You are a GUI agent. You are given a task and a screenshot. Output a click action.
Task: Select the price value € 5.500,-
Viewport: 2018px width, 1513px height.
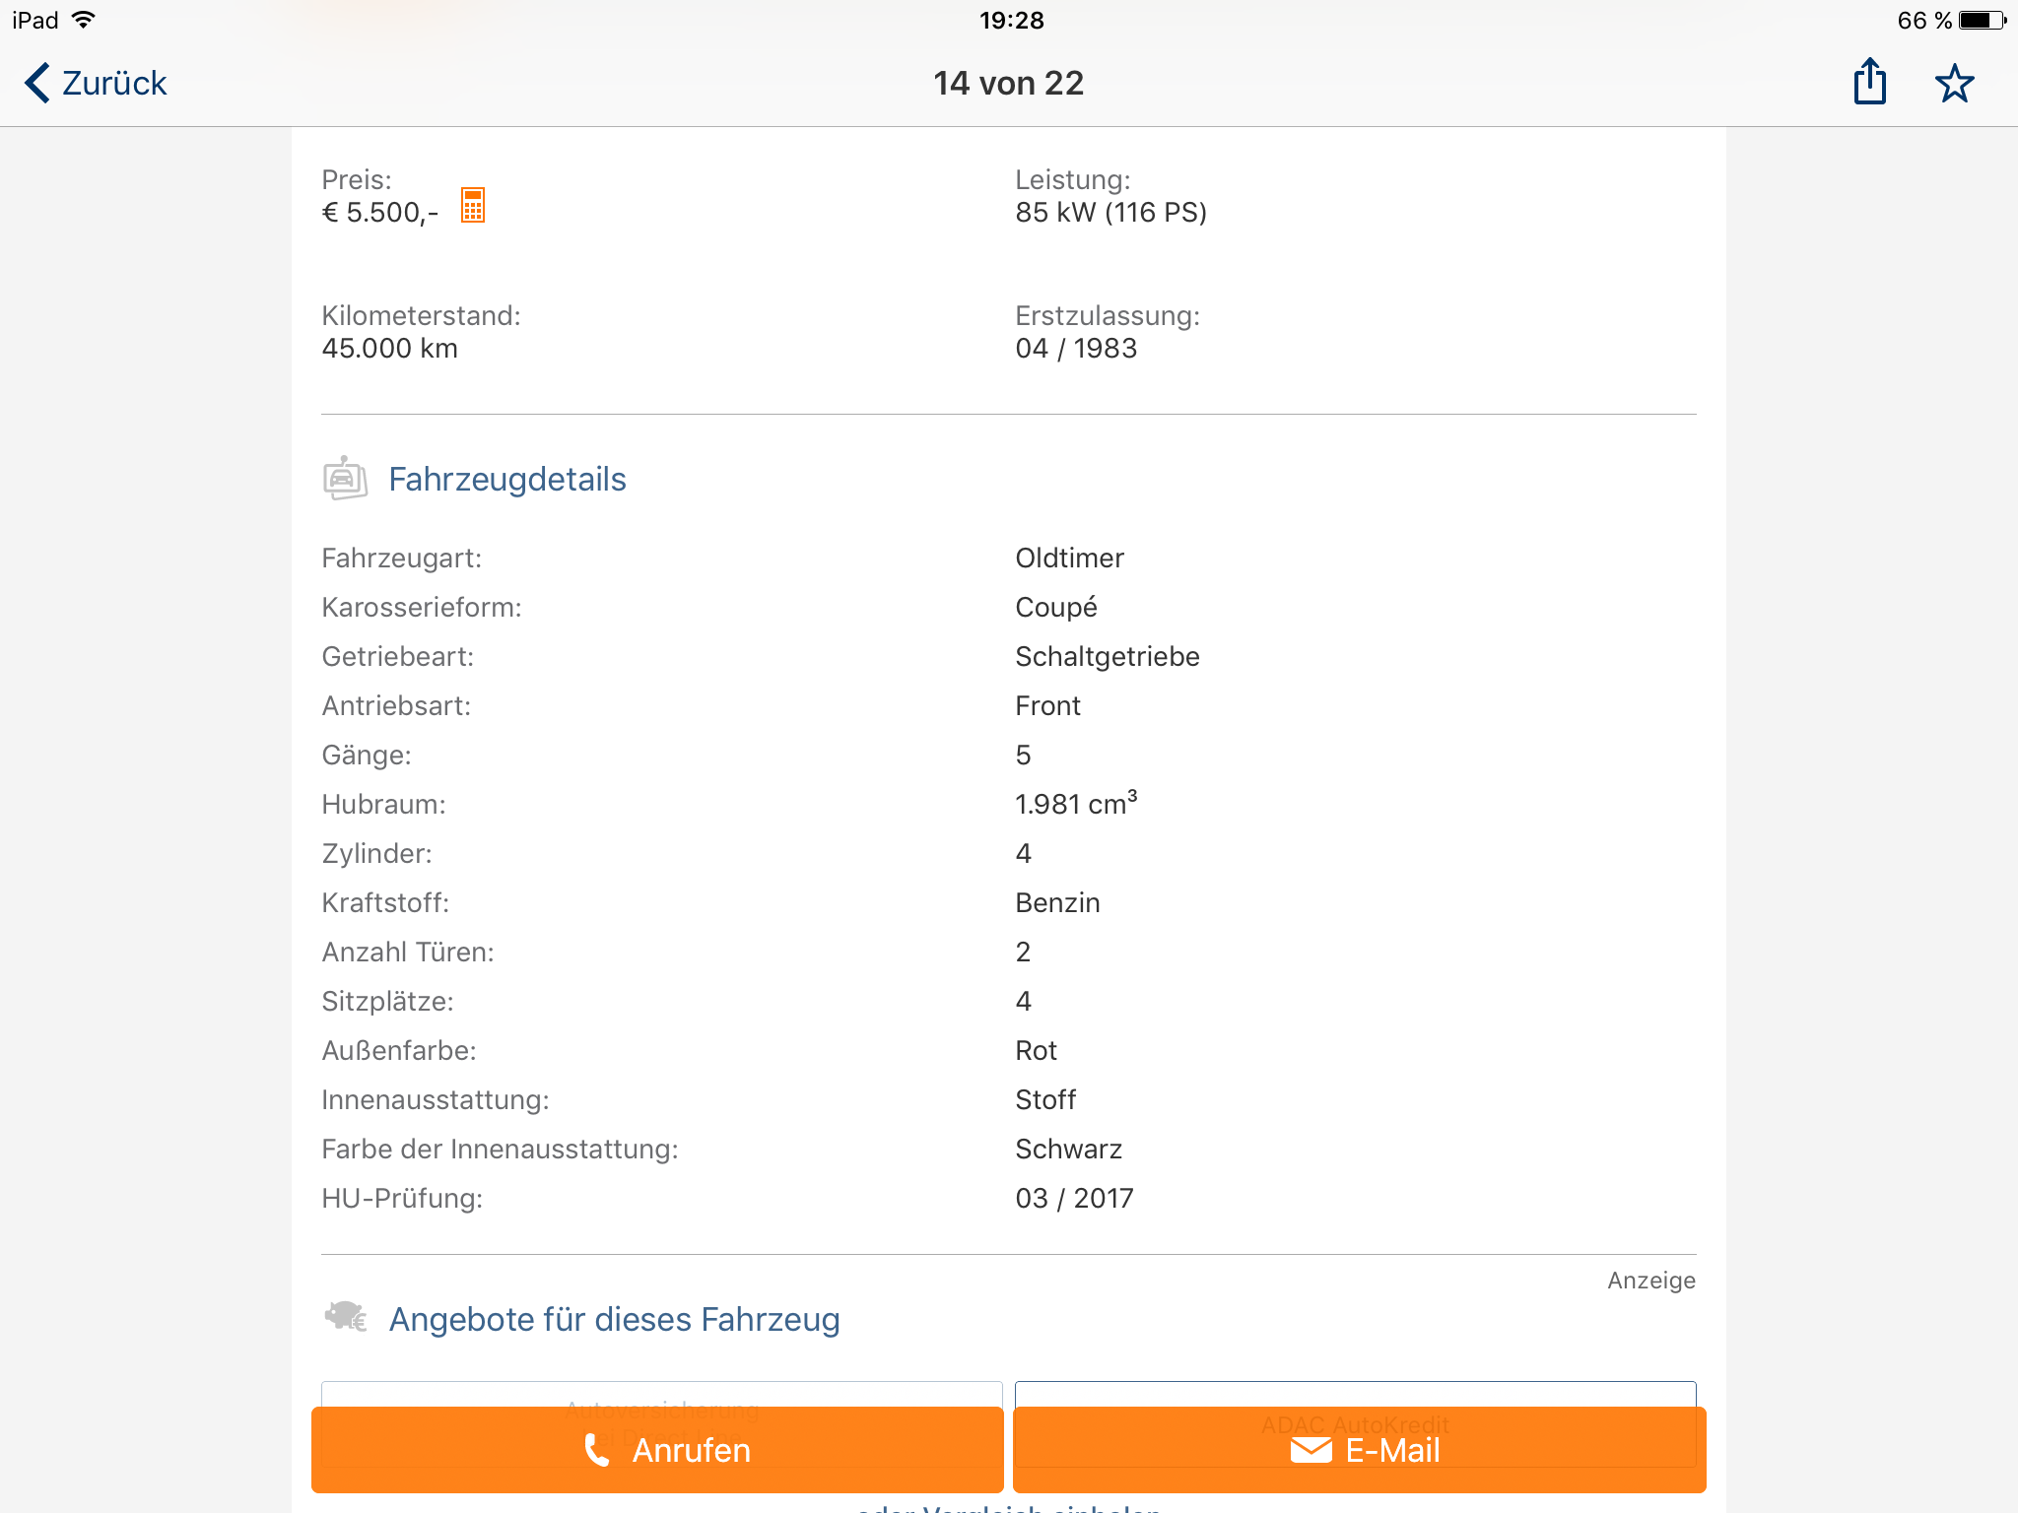point(380,213)
